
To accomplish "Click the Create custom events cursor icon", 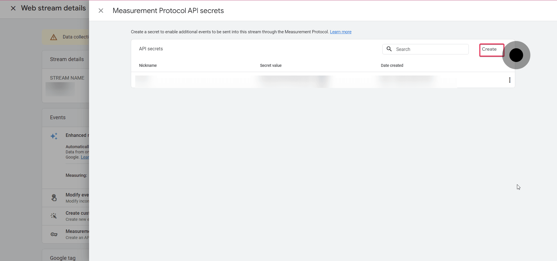I will [x=54, y=216].
